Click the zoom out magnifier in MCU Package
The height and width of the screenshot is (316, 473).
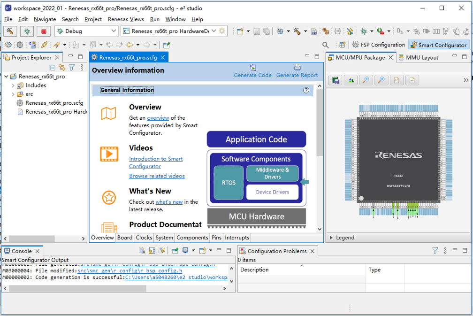tap(366, 80)
